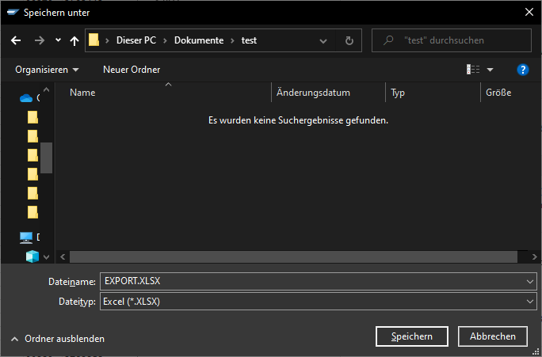542x357 pixels.
Task: Expand the Dateiname history dropdown arrow
Action: pos(530,281)
